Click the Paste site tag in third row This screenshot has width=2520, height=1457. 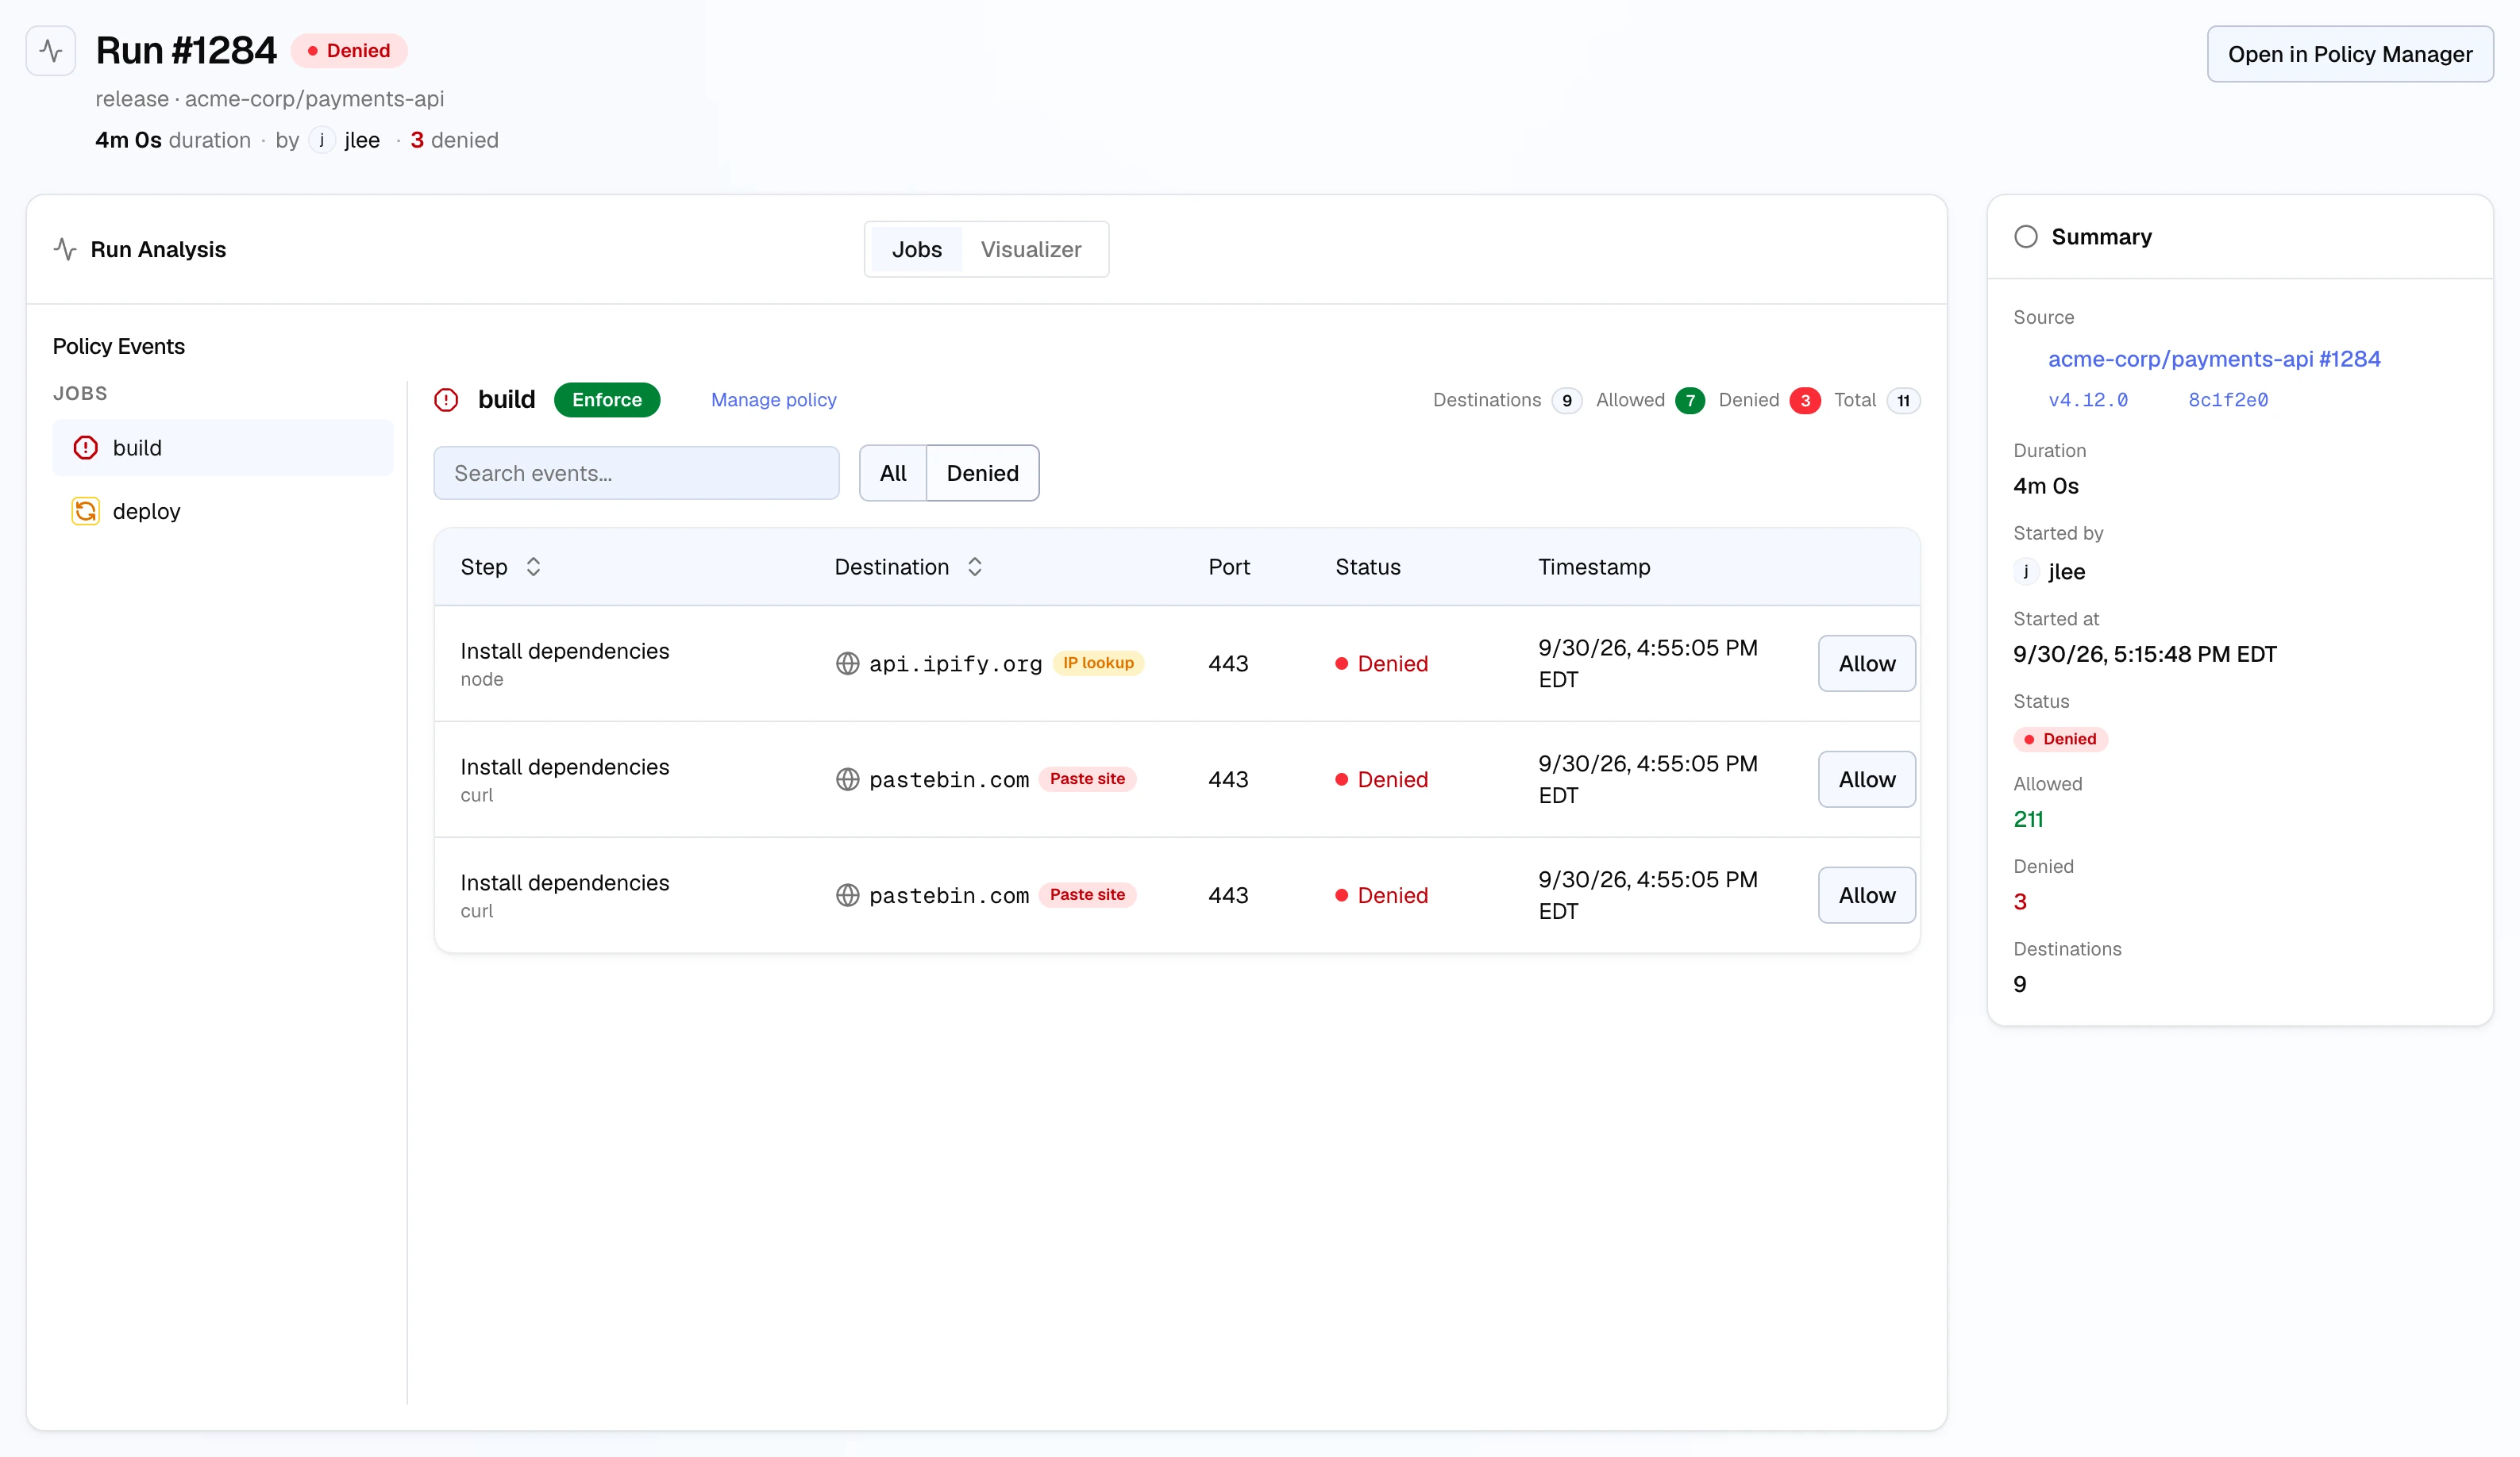point(1087,895)
